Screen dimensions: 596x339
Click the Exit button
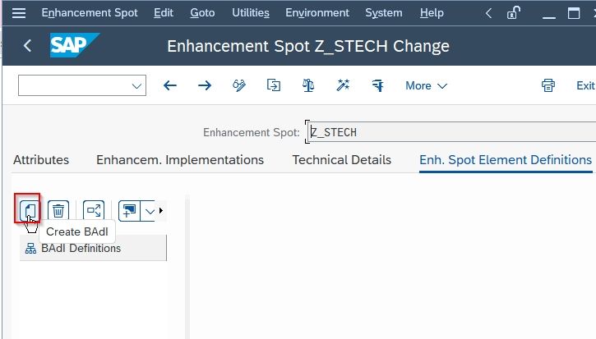tap(585, 86)
